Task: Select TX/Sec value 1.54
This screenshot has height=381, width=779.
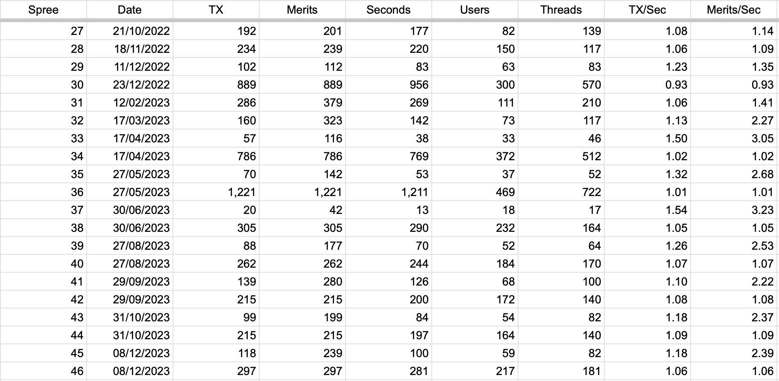Action: point(647,210)
